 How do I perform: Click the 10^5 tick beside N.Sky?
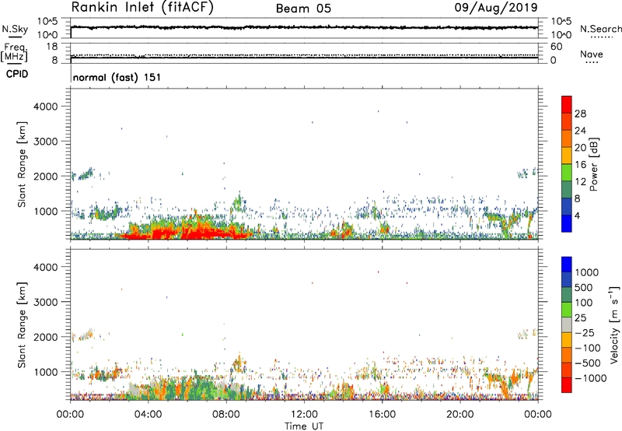click(47, 22)
